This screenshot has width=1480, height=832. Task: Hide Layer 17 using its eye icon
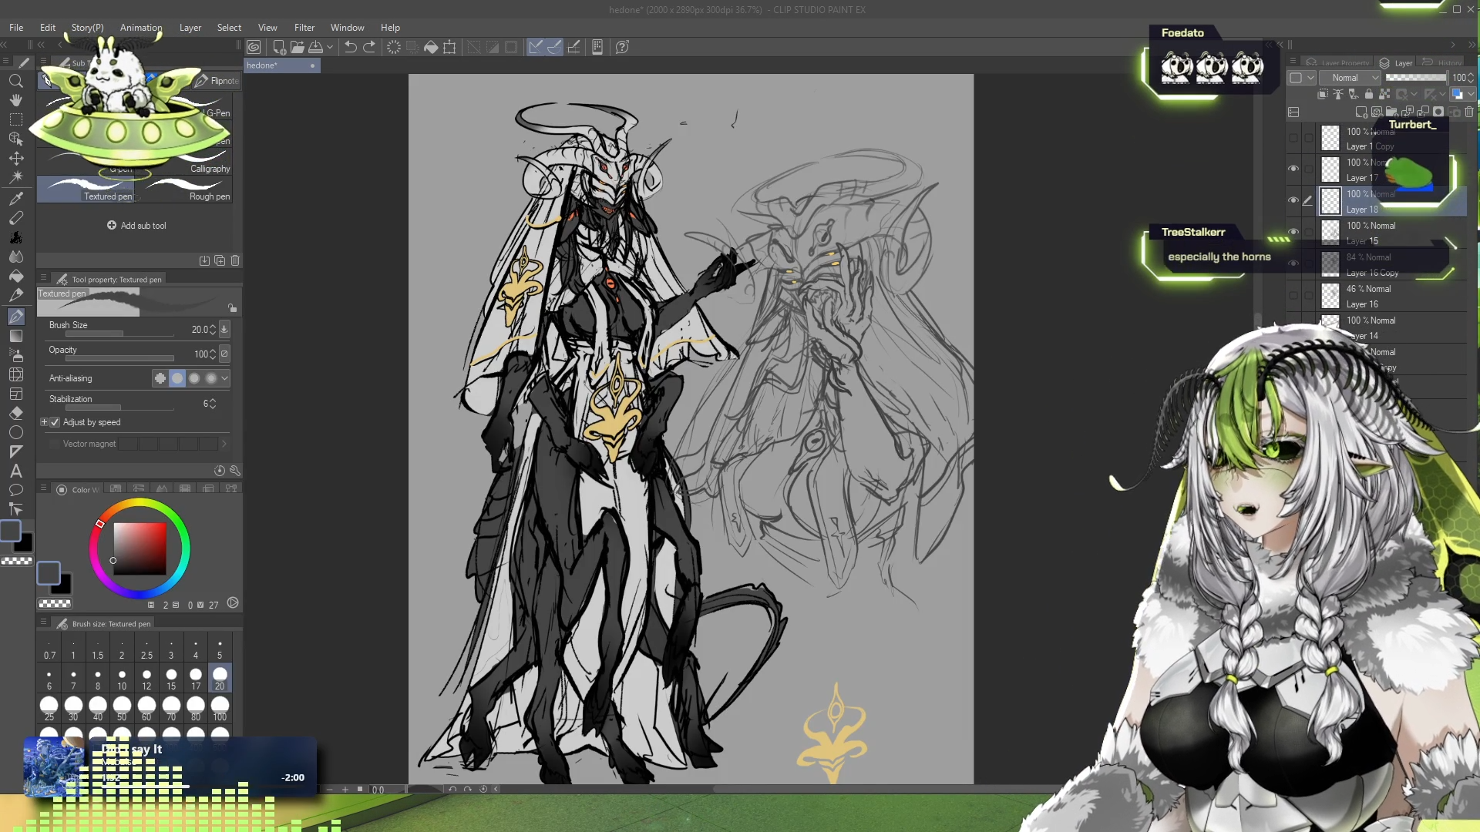tap(1293, 169)
